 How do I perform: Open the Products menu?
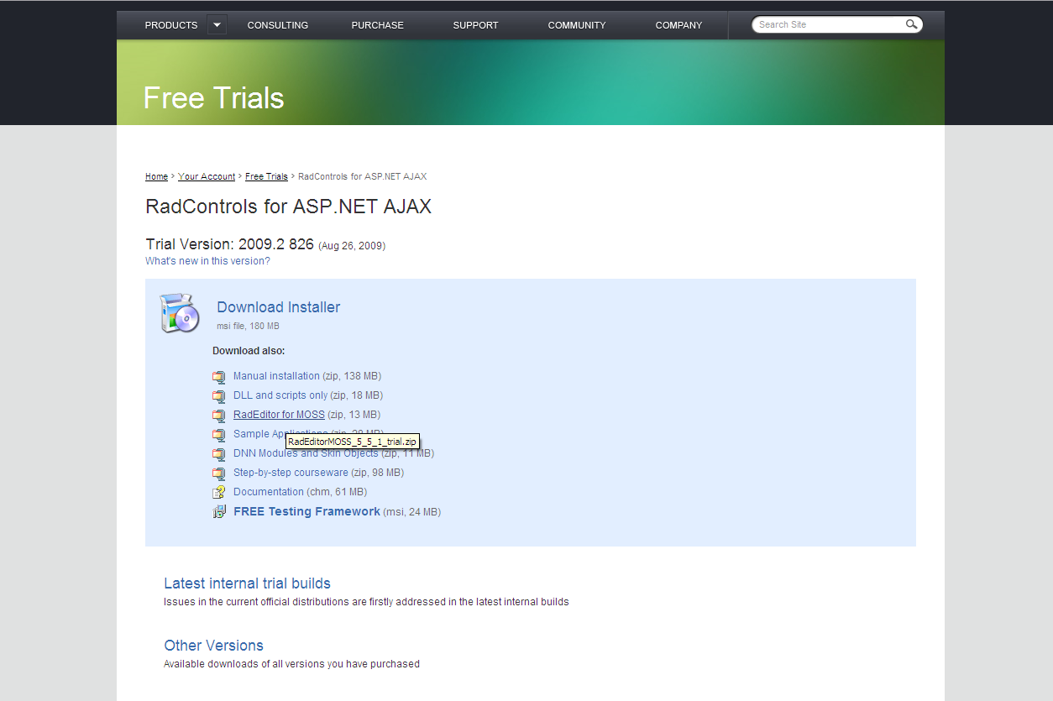point(171,25)
